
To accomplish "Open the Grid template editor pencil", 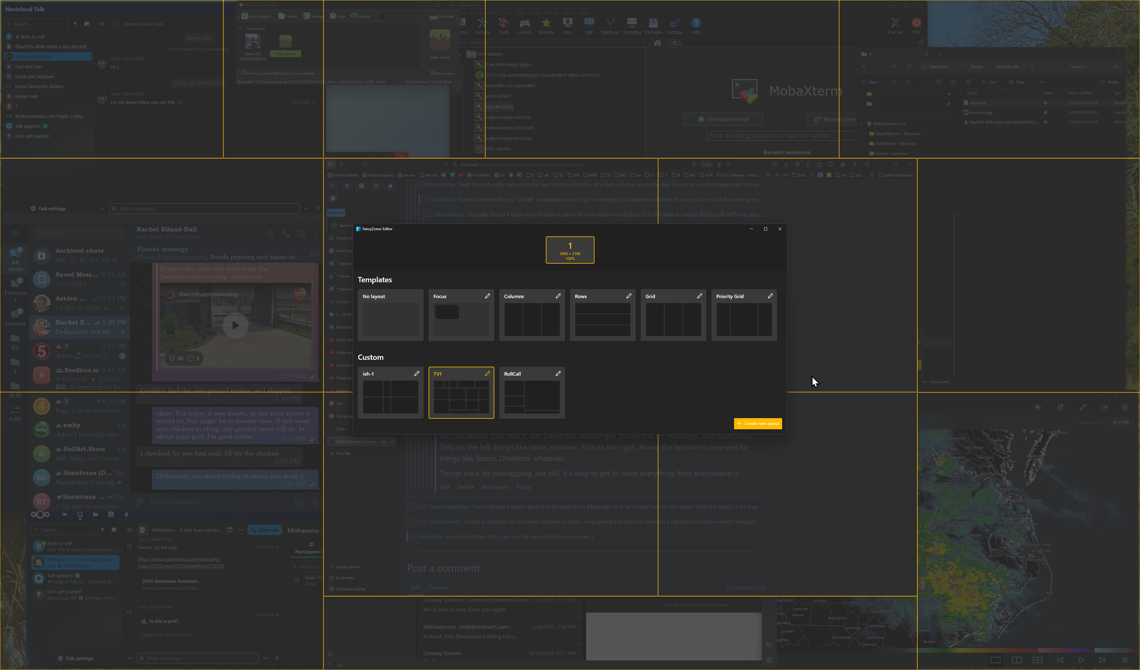I will pyautogui.click(x=699, y=296).
